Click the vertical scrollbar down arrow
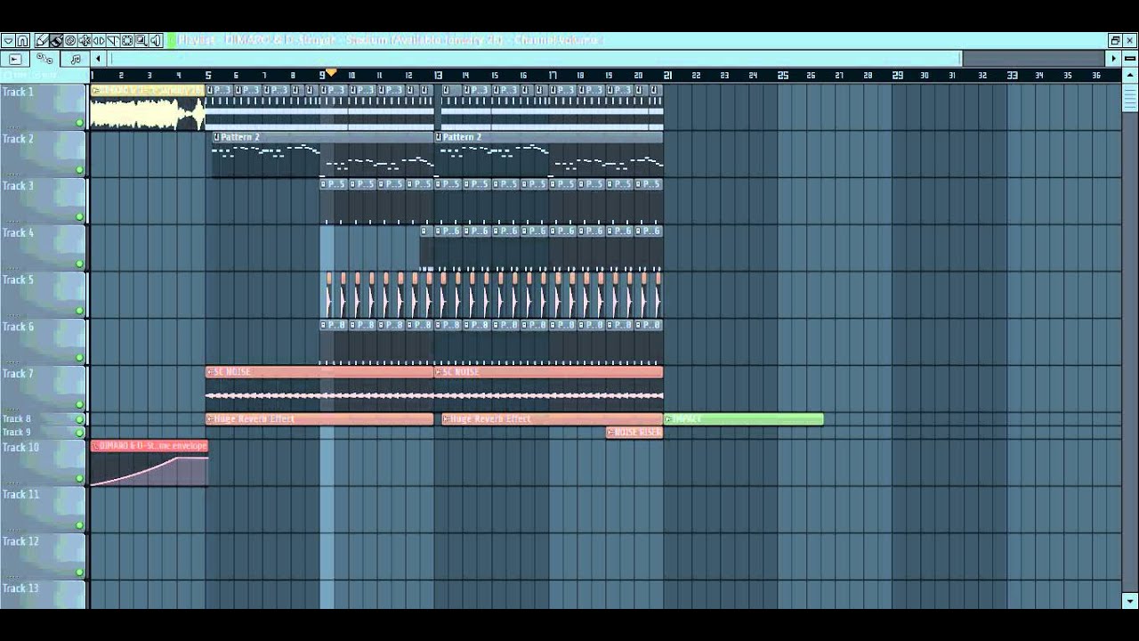This screenshot has height=641, width=1139. [x=1130, y=601]
